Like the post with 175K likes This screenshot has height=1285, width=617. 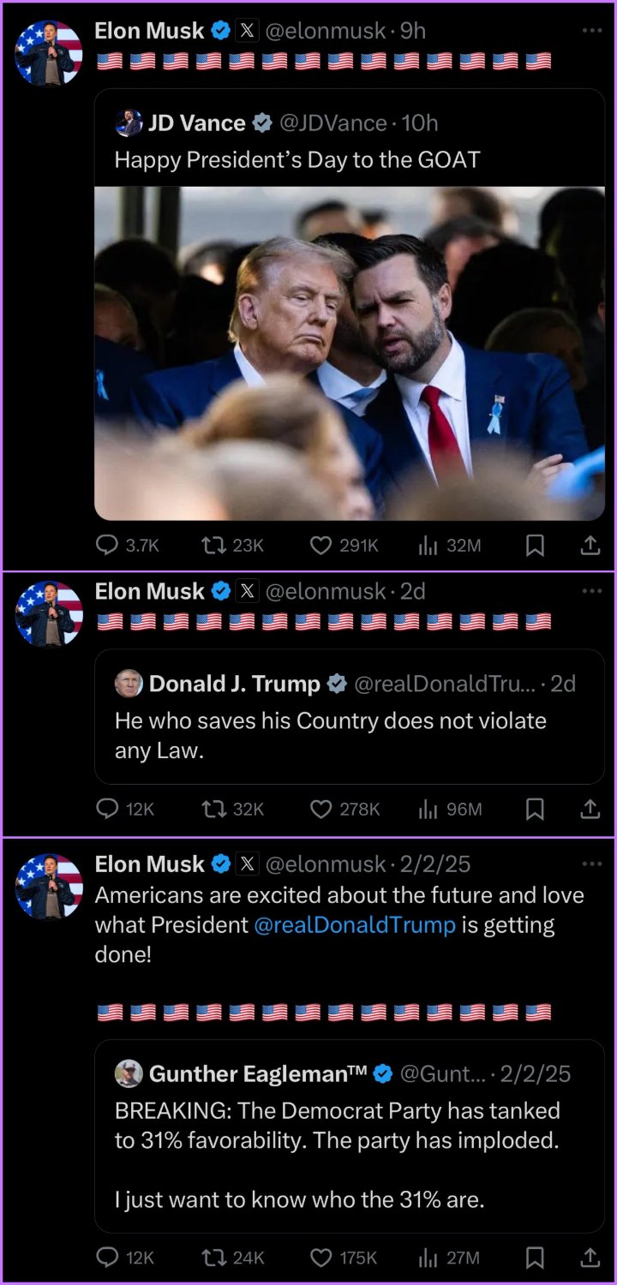pos(344,1258)
